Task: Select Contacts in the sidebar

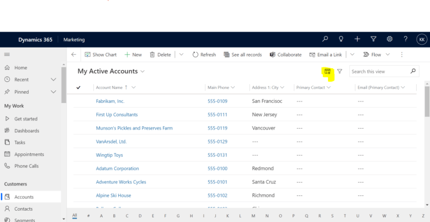Action: coord(23,209)
